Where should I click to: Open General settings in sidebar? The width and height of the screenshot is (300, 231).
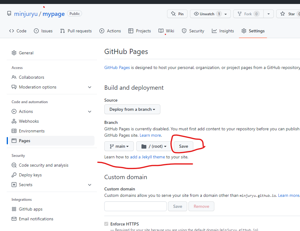[52, 53]
